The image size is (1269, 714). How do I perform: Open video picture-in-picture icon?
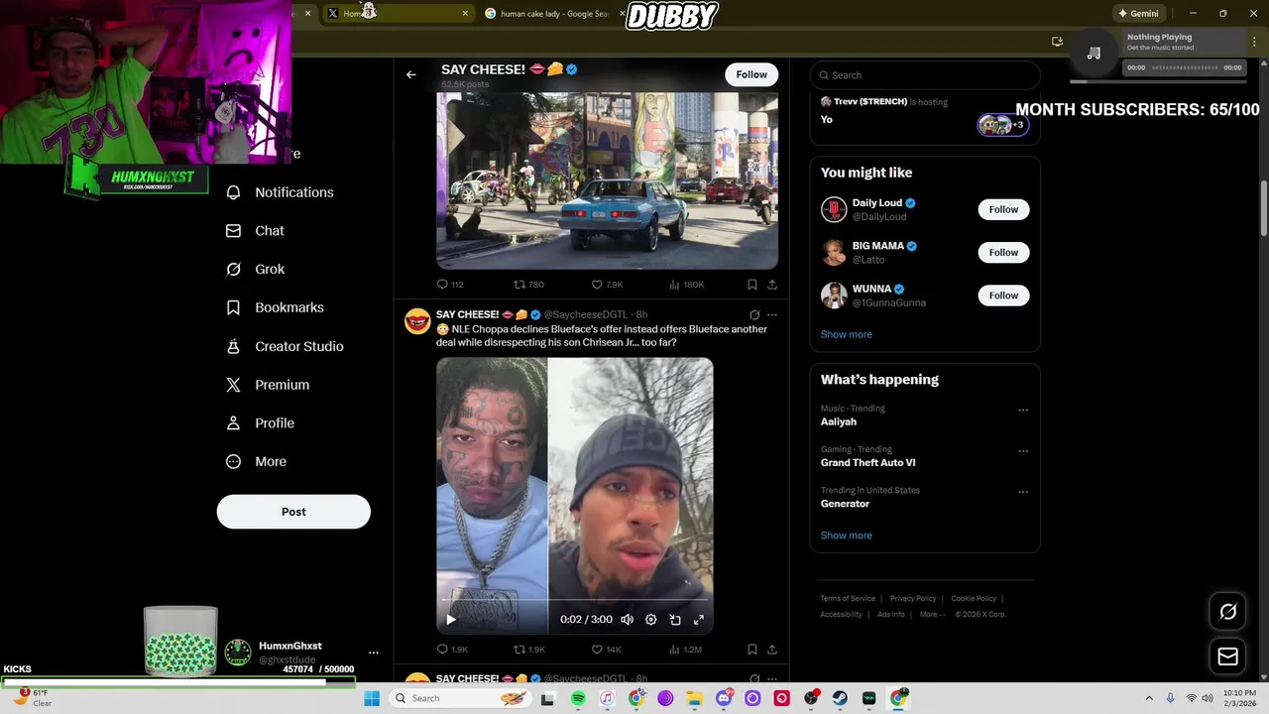click(675, 619)
